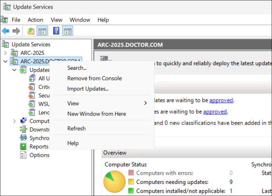The height and width of the screenshot is (196, 272).
Task: Toggle Show/Hide Action Pane toolbar icon
Action: click(x=67, y=31)
